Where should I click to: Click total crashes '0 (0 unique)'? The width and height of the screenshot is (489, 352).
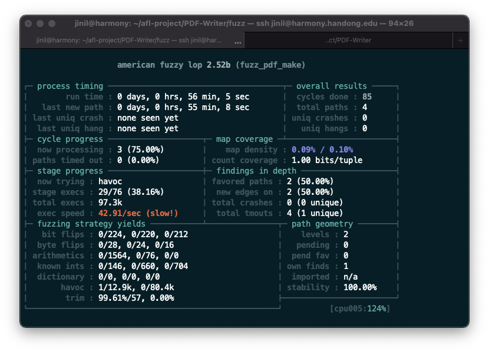coord(315,202)
